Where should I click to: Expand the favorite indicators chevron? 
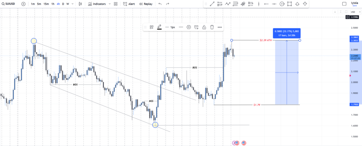110,4
